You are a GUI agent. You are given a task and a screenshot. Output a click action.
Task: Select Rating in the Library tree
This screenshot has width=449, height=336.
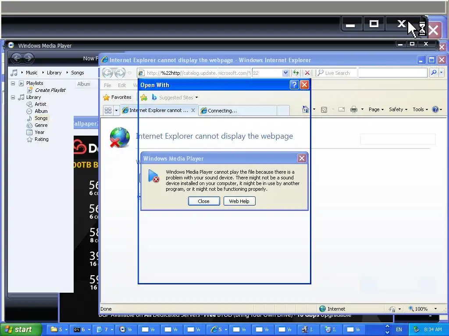point(42,139)
